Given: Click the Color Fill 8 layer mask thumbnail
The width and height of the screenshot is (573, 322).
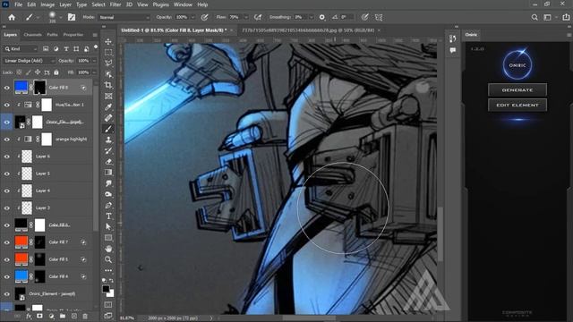Looking at the screenshot, I should 39,88.
